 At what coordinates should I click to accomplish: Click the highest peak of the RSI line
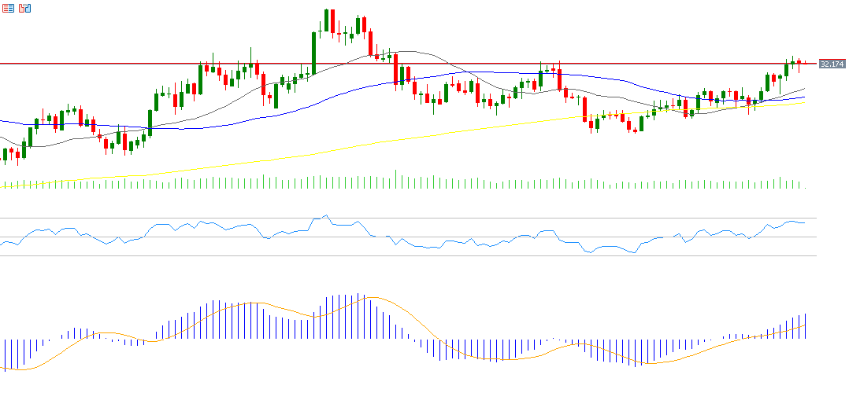pos(325,215)
